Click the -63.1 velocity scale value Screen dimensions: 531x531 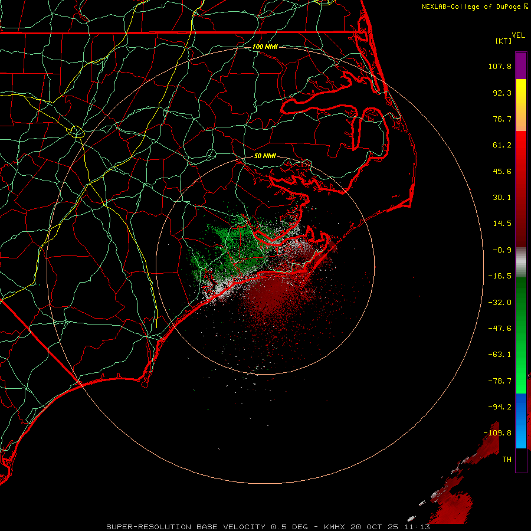(500, 355)
